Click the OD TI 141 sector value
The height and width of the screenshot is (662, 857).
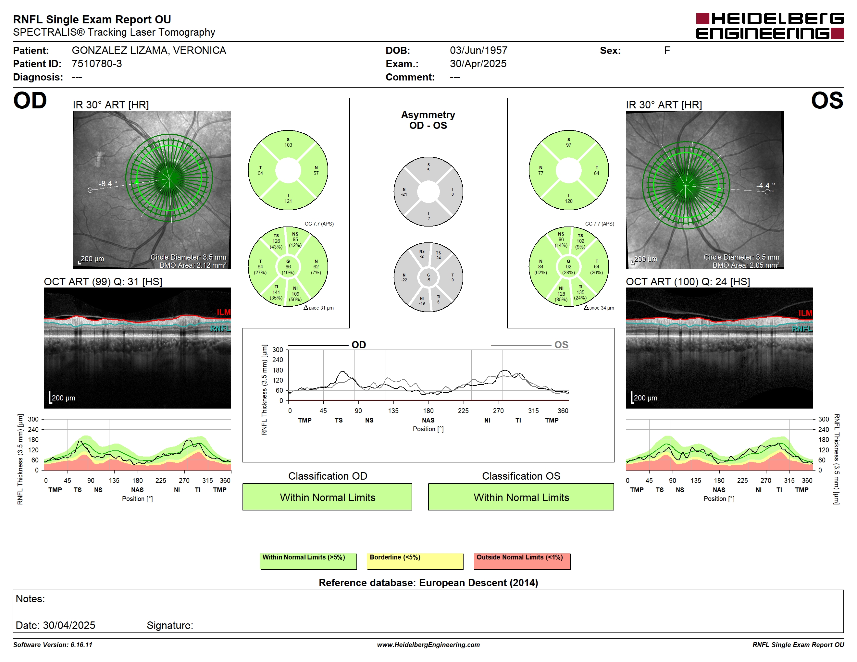click(276, 292)
